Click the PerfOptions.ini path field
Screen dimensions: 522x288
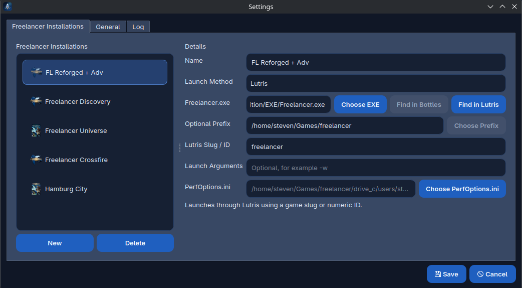click(x=331, y=189)
